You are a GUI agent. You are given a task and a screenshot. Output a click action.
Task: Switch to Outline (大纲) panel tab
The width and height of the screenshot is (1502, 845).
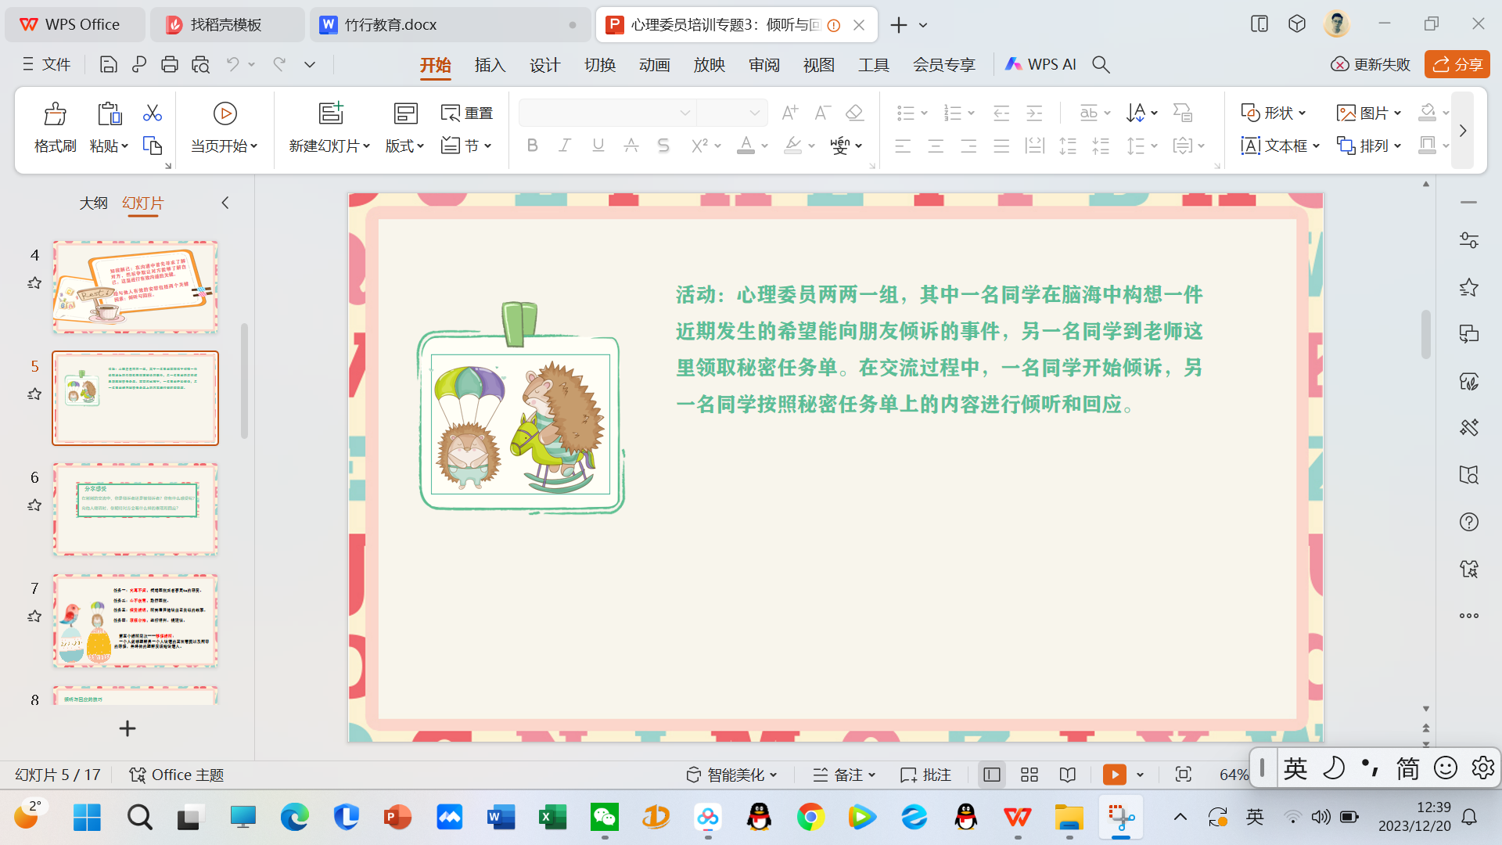(93, 203)
